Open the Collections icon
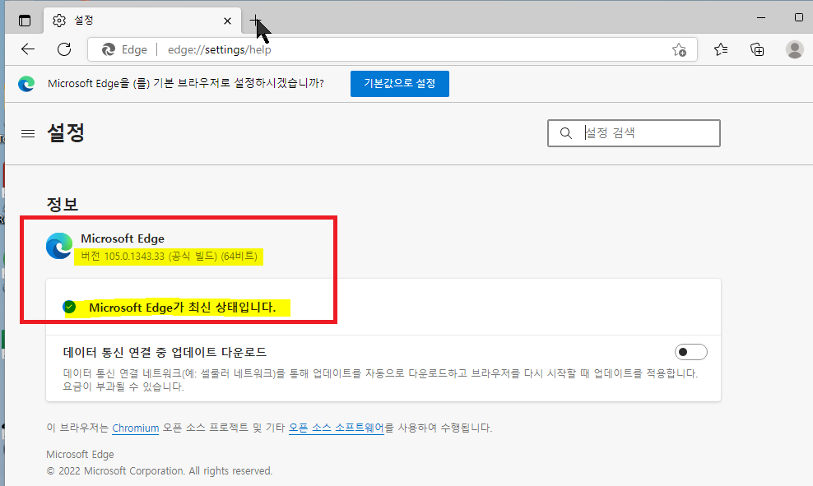The height and width of the screenshot is (486, 813). click(x=757, y=49)
